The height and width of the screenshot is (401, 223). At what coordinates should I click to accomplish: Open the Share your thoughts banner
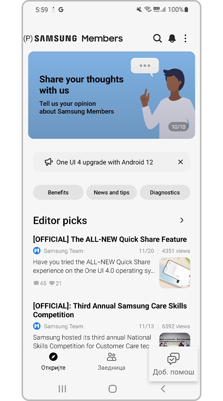(111, 95)
